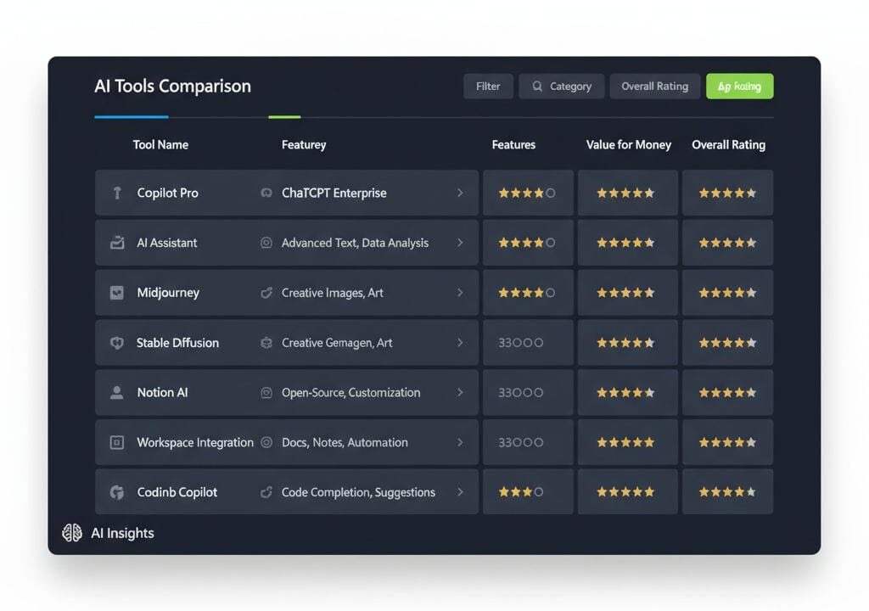Viewport: 869px width, 611px height.
Task: Click icon before Code Completion, Suggestions
Action: pyautogui.click(x=266, y=492)
